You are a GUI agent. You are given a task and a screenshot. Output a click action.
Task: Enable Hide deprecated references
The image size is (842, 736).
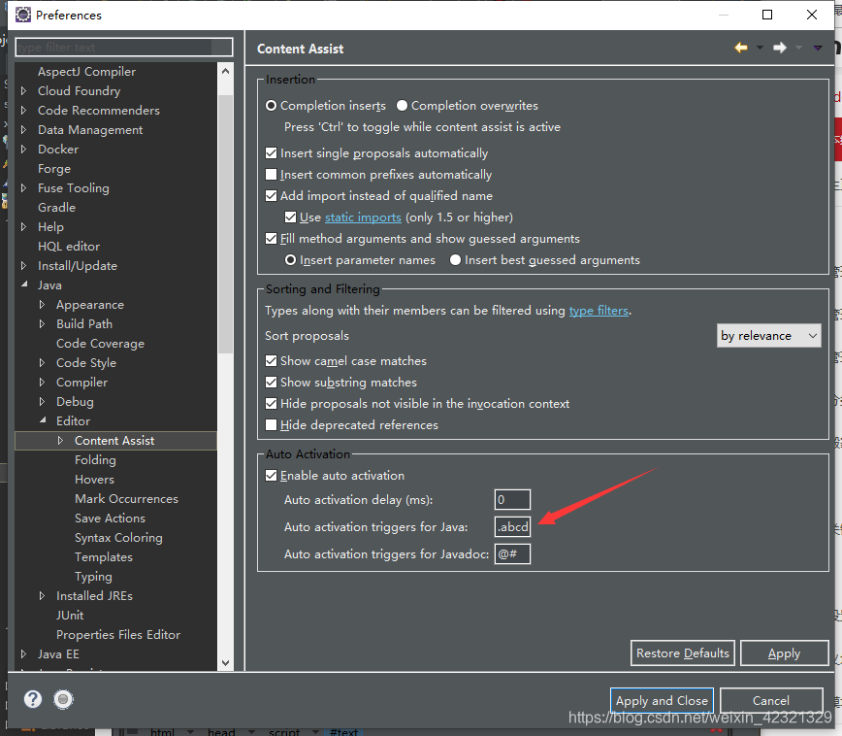[x=272, y=424]
